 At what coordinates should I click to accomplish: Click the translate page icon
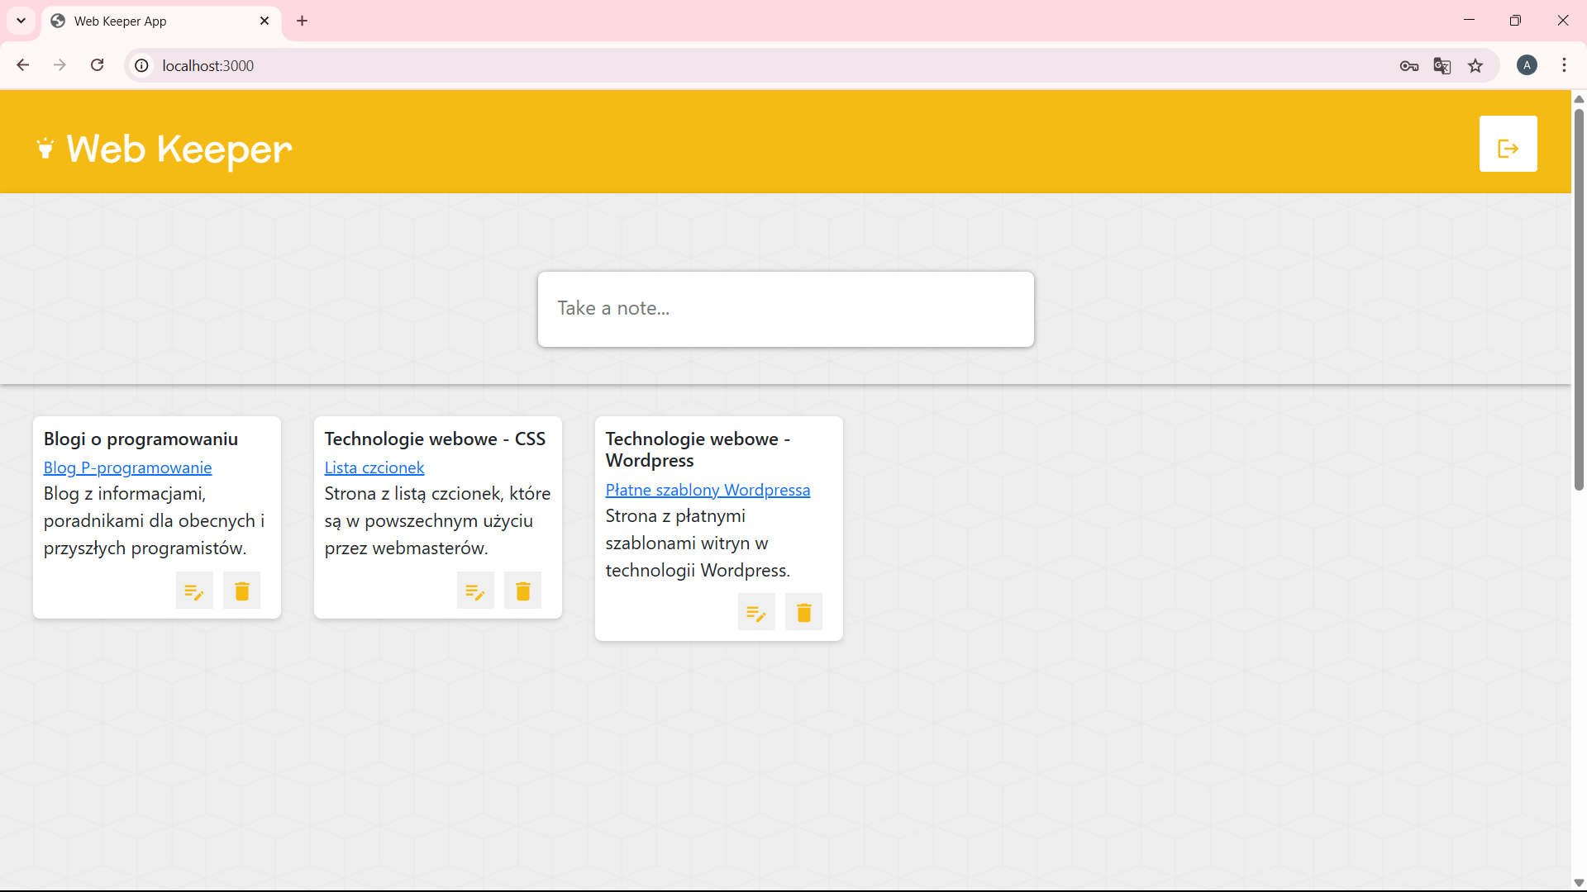(x=1442, y=66)
